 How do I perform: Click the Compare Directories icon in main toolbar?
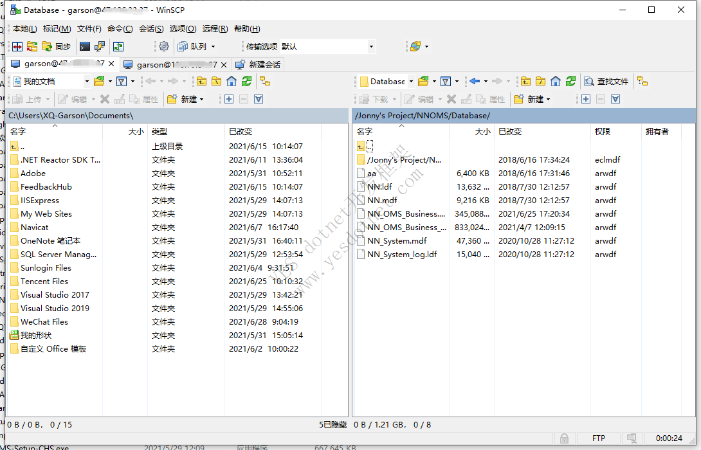pyautogui.click(x=17, y=46)
